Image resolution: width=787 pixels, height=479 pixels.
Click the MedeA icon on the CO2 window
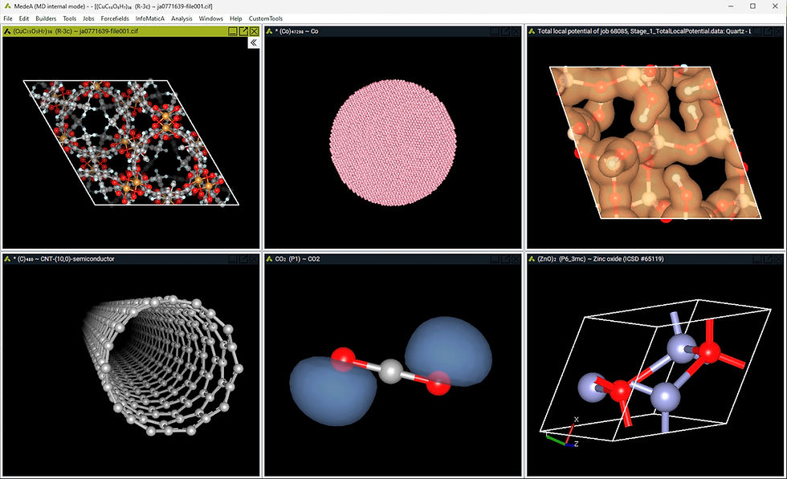pos(269,258)
